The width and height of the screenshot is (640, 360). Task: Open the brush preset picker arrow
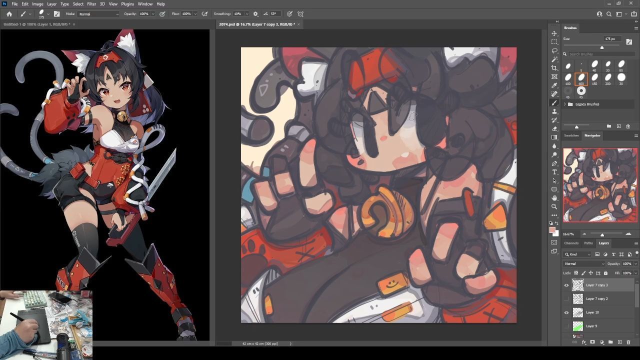(48, 14)
